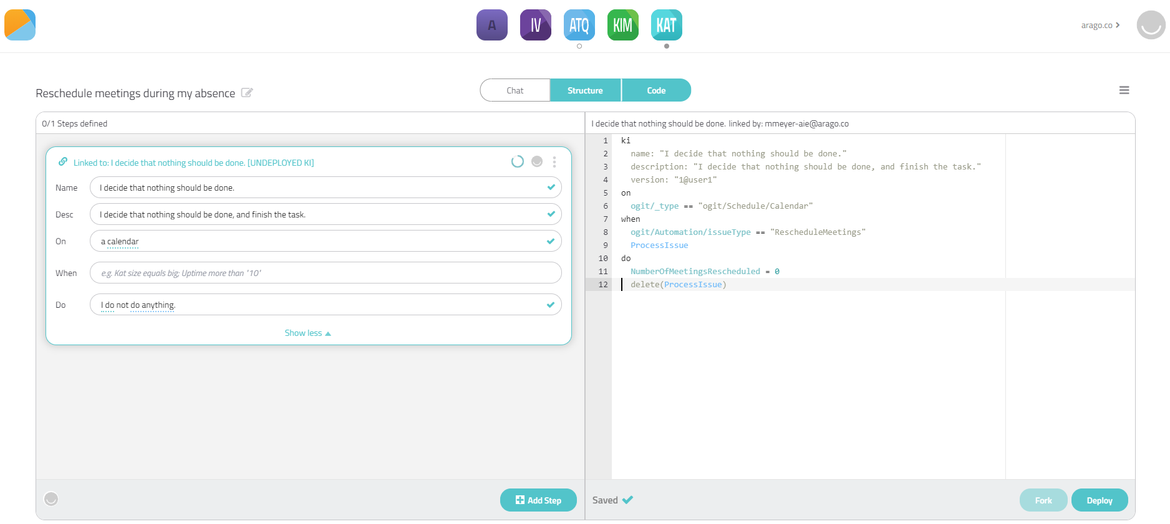
Task: Open the green KIM app
Action: [623, 25]
